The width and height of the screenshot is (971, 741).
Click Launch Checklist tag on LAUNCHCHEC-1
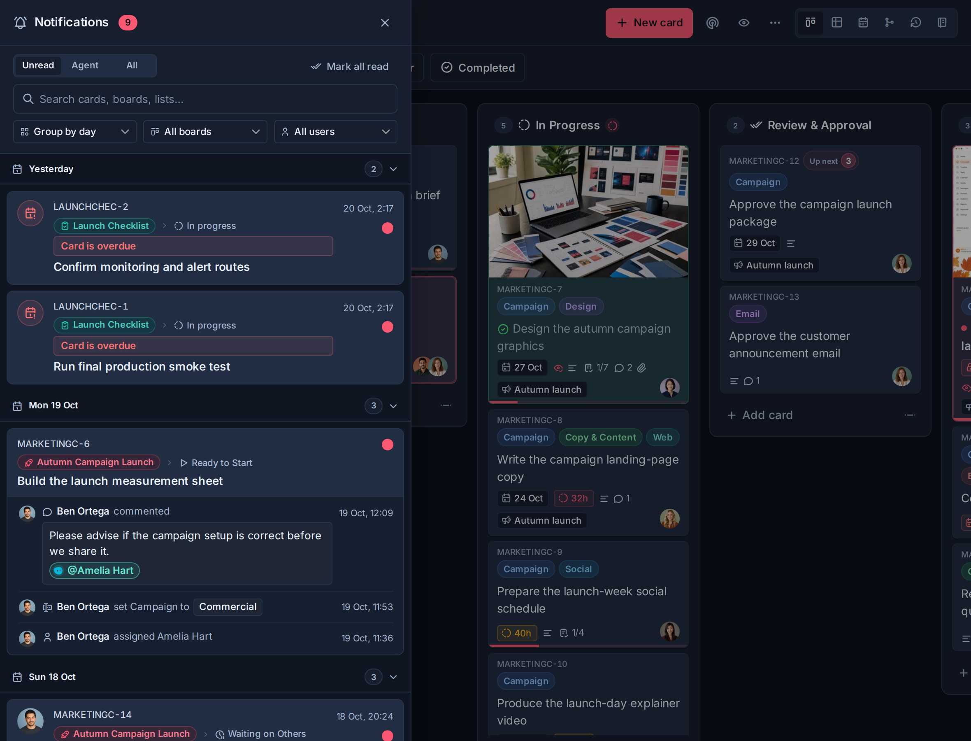105,325
